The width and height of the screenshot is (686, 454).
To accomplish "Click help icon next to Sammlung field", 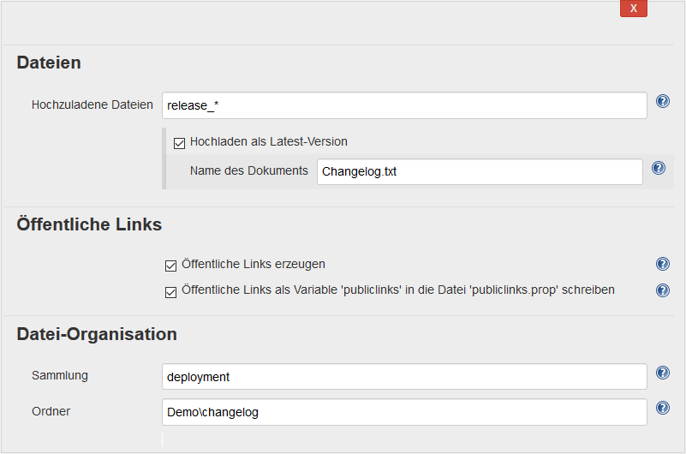I will click(x=662, y=373).
